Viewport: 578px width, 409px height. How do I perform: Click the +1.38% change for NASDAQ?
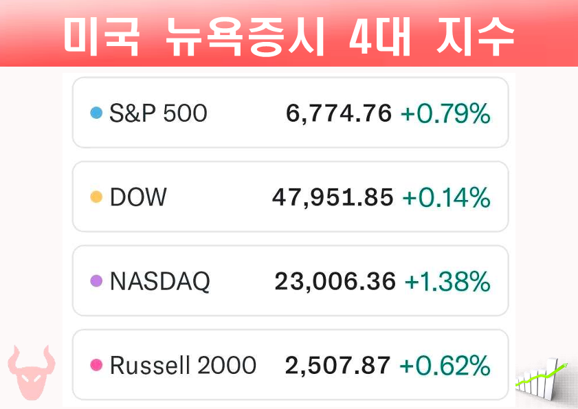point(447,281)
